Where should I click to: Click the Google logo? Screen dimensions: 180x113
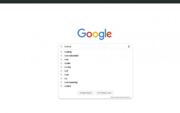(x=95, y=34)
